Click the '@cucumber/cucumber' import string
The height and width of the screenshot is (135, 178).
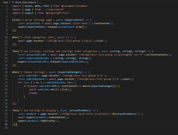pos(74,6)
